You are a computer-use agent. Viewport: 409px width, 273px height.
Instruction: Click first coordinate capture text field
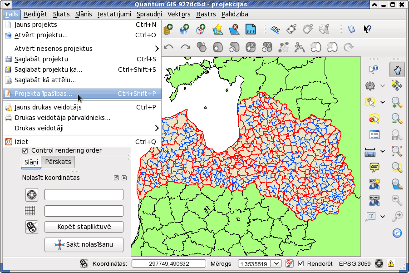coord(84,195)
